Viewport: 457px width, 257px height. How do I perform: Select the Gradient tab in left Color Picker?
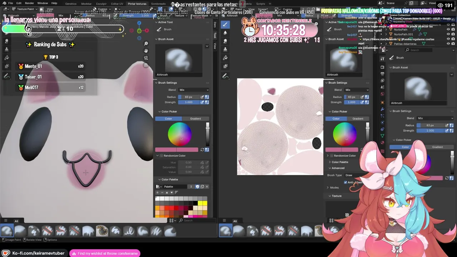pyautogui.click(x=195, y=119)
